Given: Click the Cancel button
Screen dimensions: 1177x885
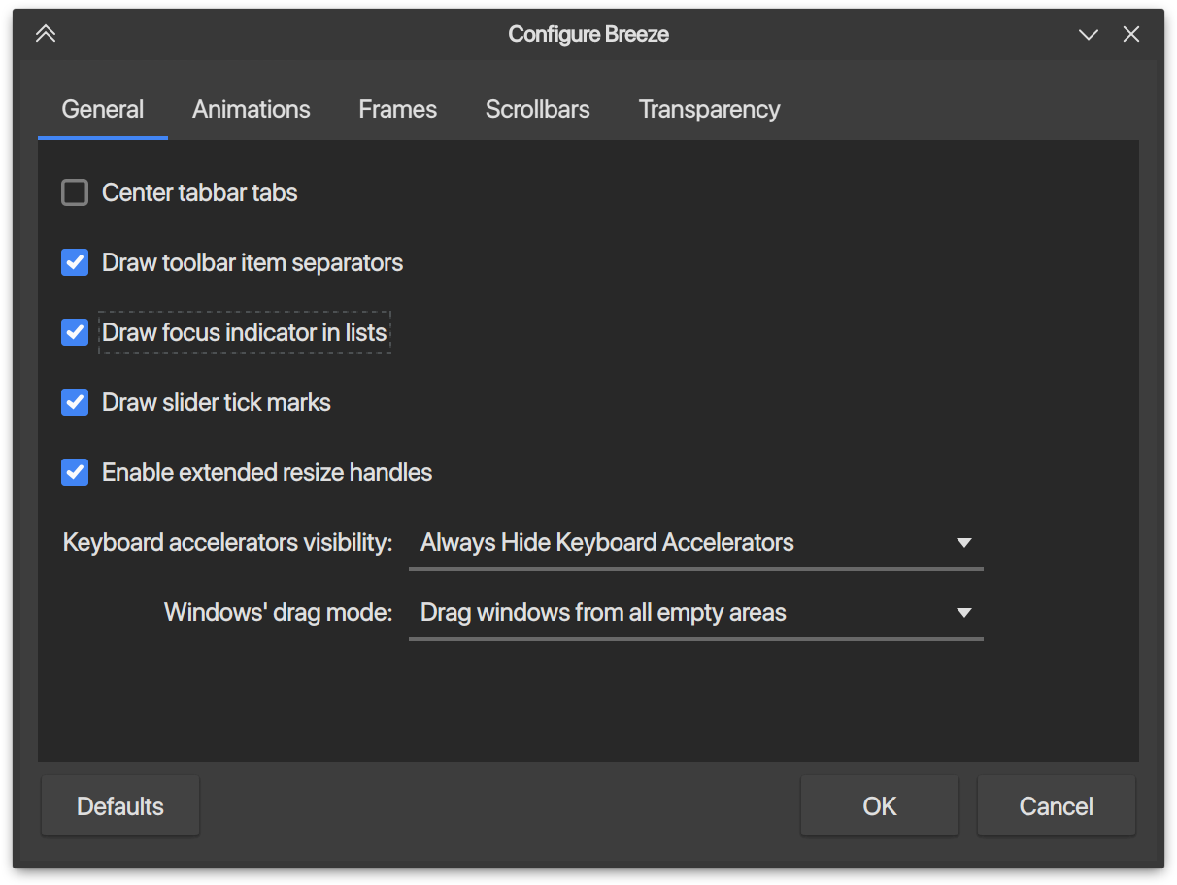Looking at the screenshot, I should click(1057, 806).
